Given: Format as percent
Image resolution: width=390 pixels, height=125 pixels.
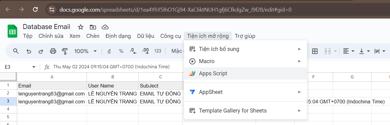Looking at the screenshot, I should coord(121,51).
